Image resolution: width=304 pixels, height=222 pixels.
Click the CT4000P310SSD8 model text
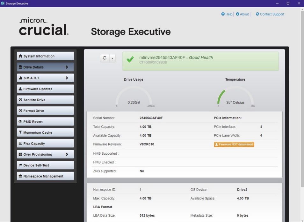pyautogui.click(x=153, y=62)
